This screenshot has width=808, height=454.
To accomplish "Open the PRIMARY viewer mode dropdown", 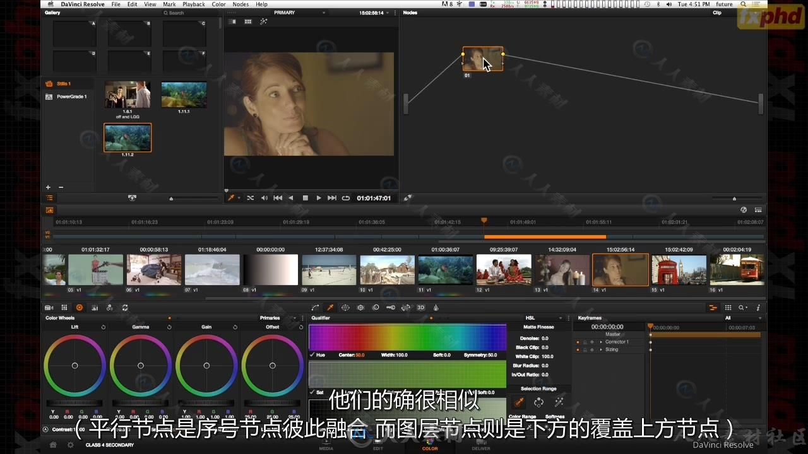I will pos(301,13).
